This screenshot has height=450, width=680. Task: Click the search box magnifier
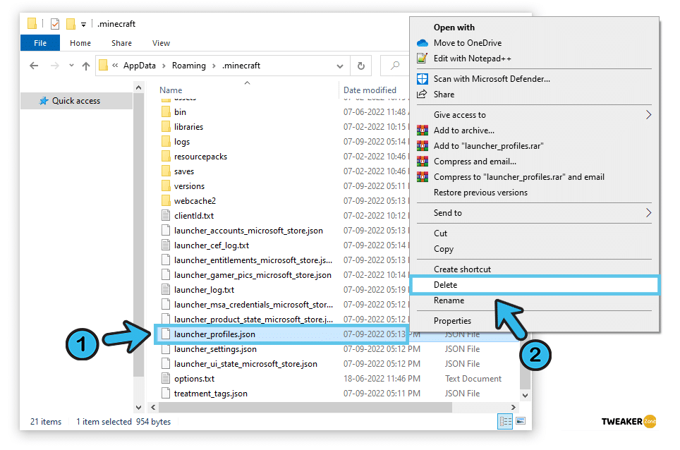coord(394,66)
